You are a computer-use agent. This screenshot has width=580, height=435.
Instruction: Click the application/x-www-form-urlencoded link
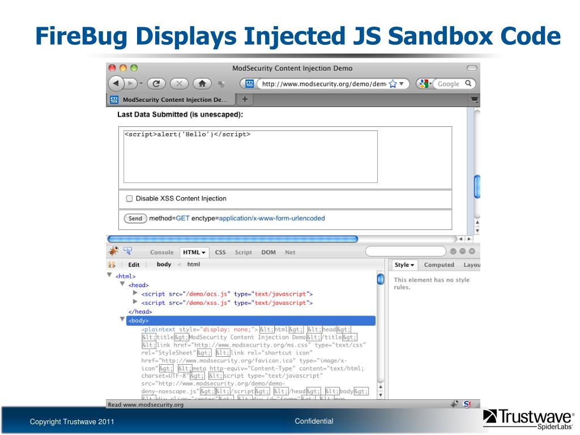pos(272,218)
